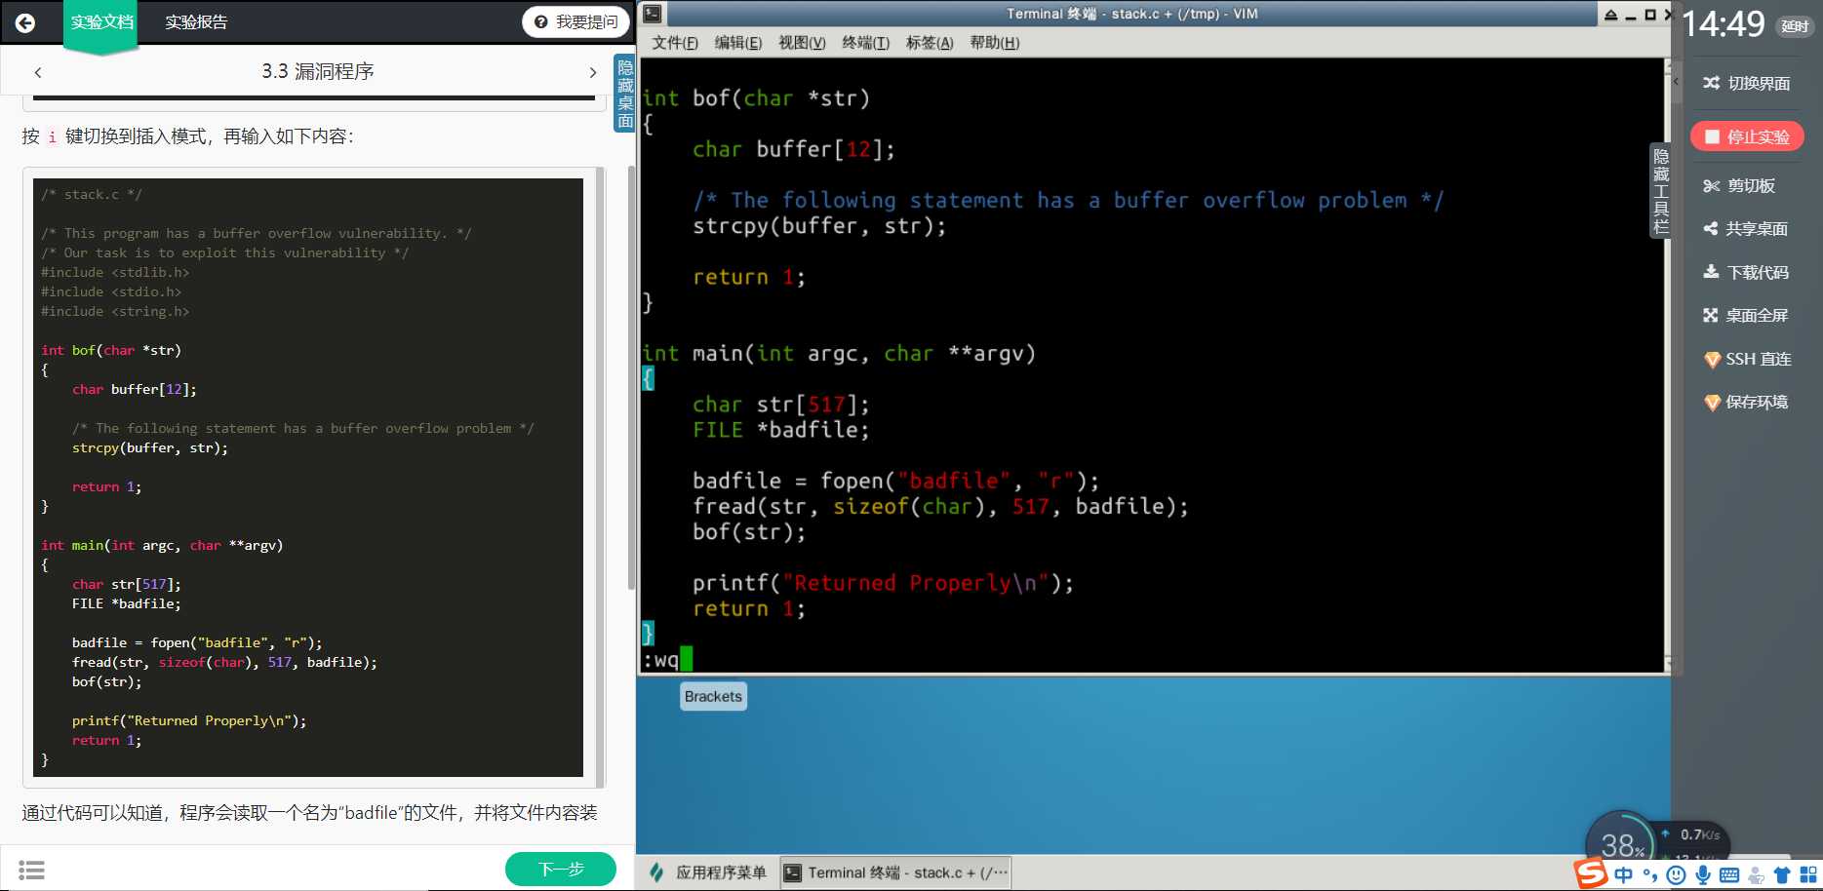This screenshot has height=891, width=1823.
Task: Switch to 实验文档 tab
Action: point(101,22)
